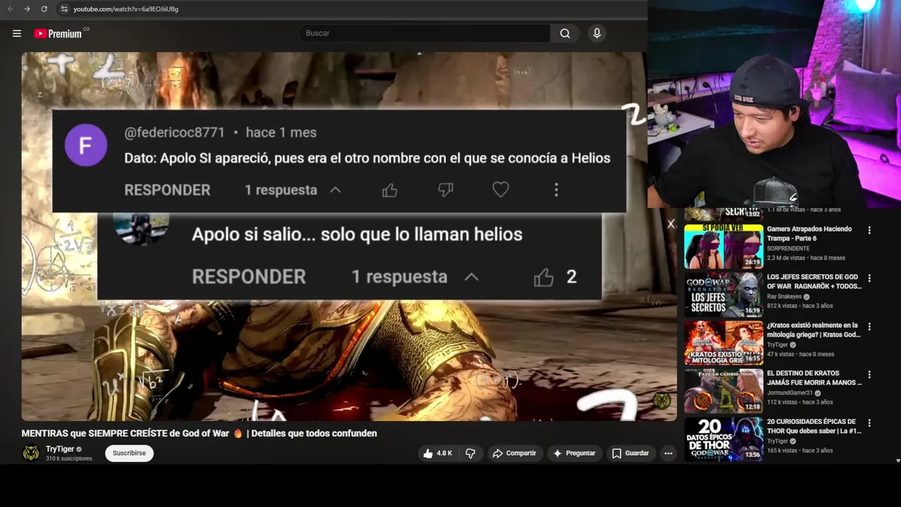This screenshot has width=901, height=507.
Task: Open Gamers Atrapados Haciendo Trampa thumbnail
Action: tap(724, 246)
